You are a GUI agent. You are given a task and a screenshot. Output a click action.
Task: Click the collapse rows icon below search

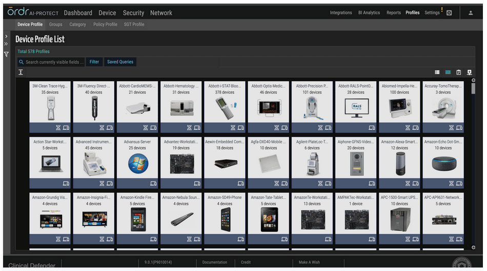pyautogui.click(x=21, y=72)
